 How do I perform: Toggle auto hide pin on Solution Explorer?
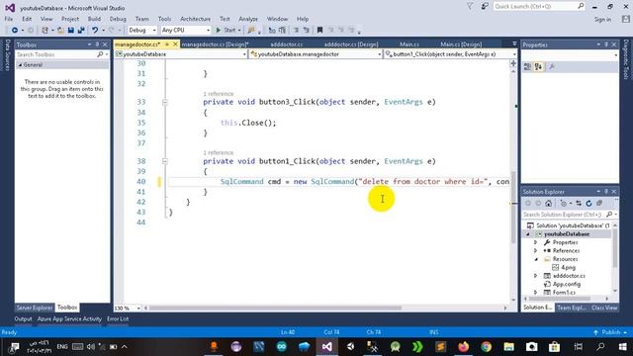606,191
